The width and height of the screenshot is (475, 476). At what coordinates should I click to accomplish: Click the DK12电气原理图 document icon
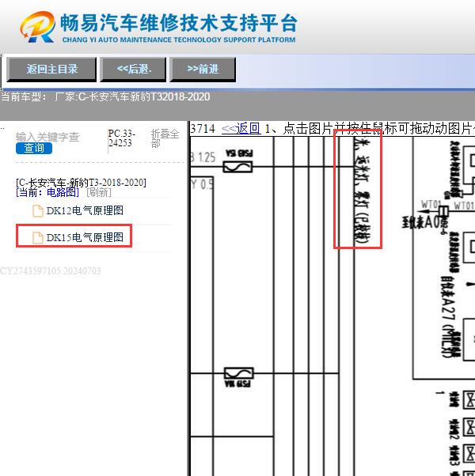pos(38,210)
